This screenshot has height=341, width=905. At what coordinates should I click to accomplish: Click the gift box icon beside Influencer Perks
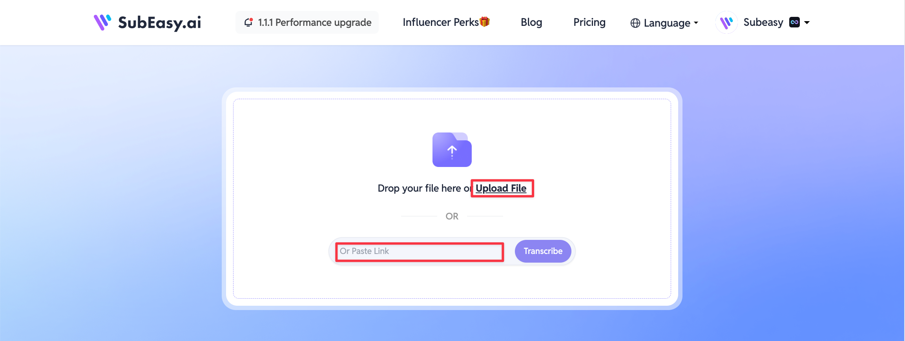(x=485, y=22)
